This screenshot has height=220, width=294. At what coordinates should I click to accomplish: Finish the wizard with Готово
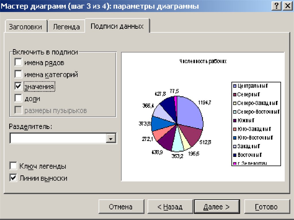pyautogui.click(x=267, y=207)
